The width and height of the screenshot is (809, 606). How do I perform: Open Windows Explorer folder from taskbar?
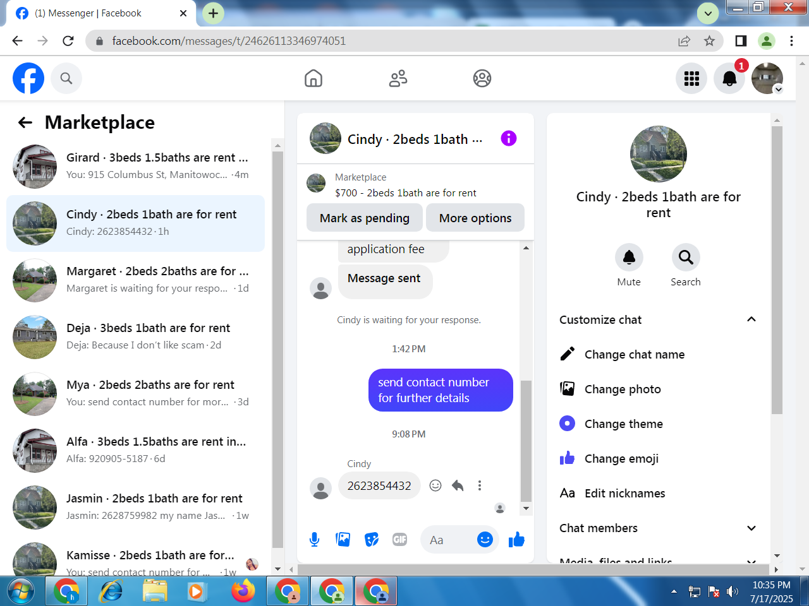click(155, 591)
